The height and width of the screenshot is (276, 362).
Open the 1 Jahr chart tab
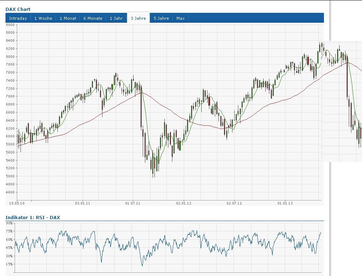coord(116,18)
